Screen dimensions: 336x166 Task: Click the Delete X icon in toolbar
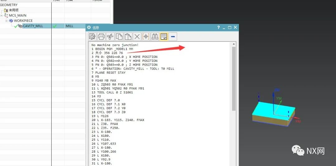(137, 37)
